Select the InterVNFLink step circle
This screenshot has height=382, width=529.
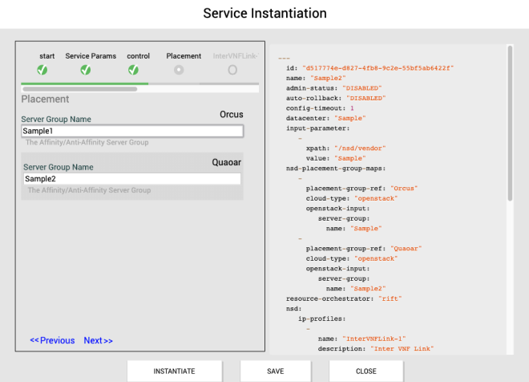point(232,70)
